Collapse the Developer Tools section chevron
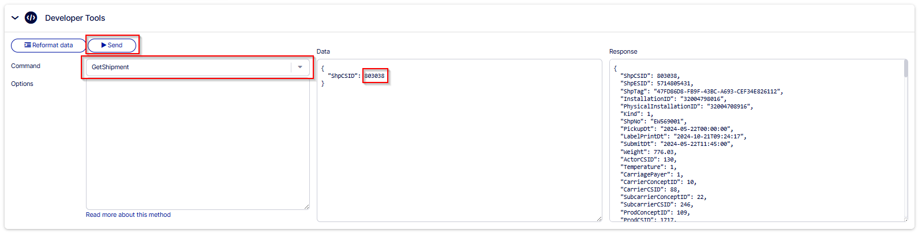This screenshot has height=233, width=918. (15, 18)
